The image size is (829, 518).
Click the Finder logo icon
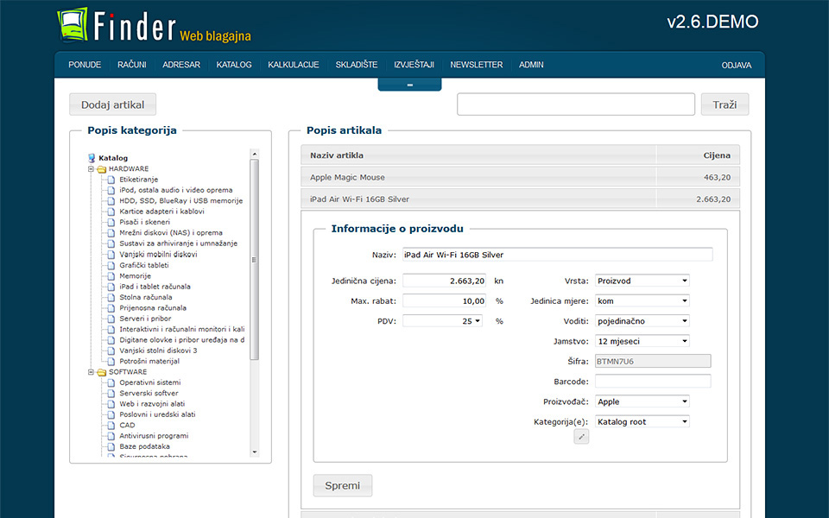point(73,26)
